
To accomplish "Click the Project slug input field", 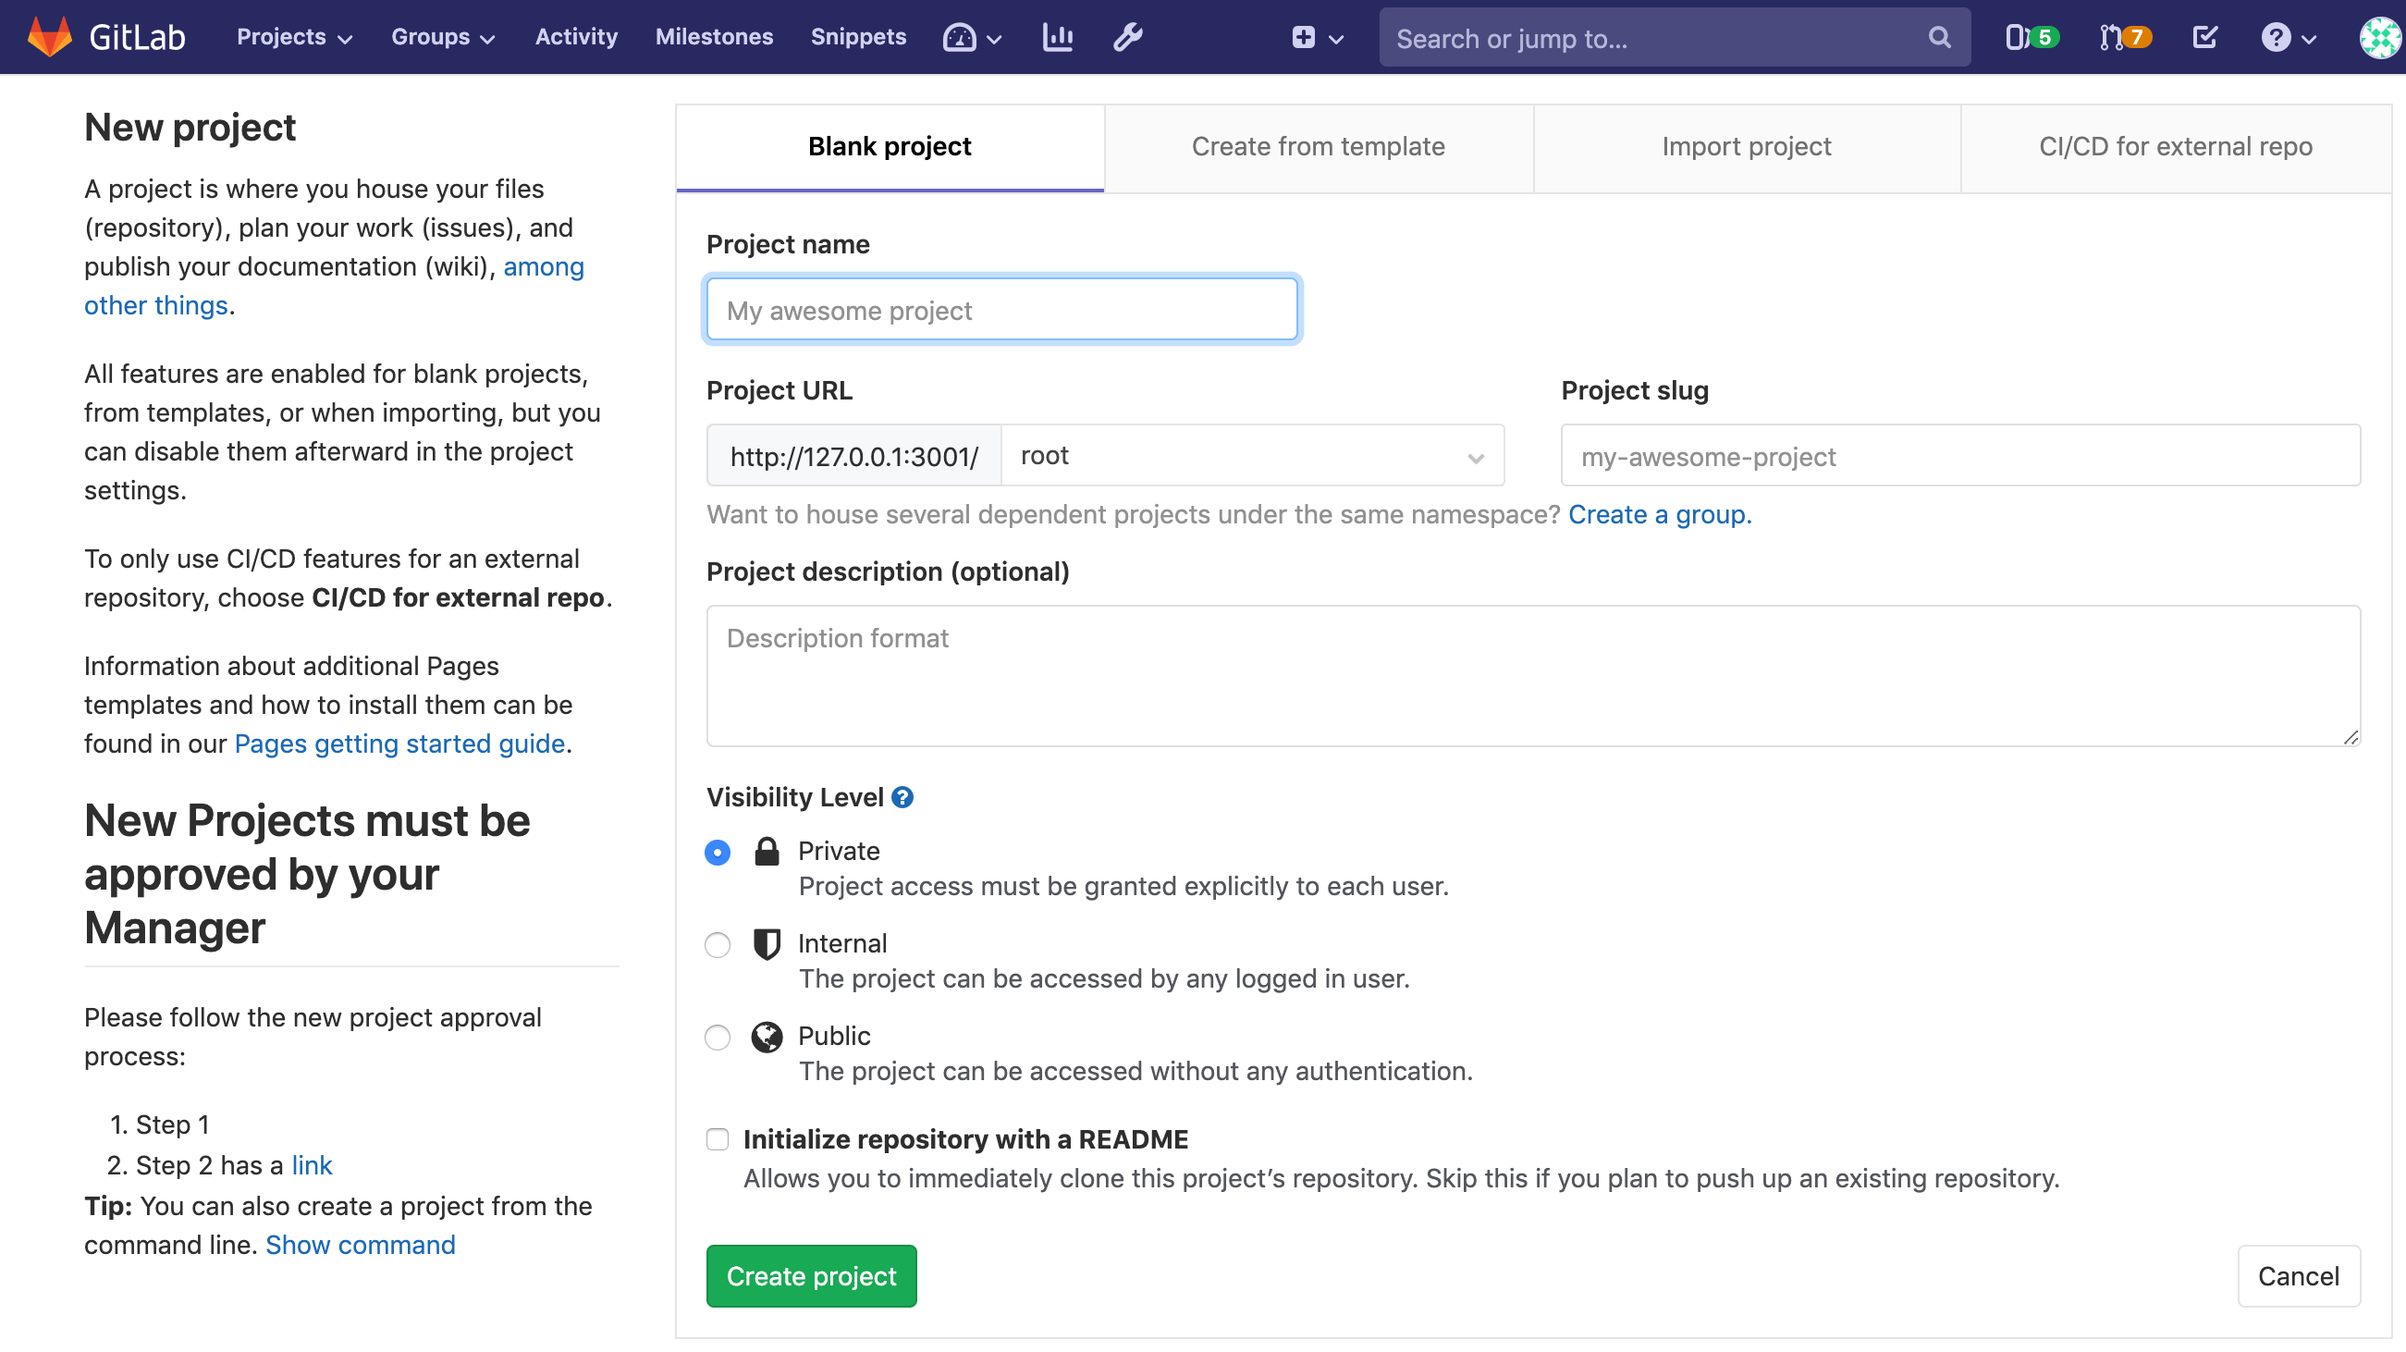I will pyautogui.click(x=1959, y=456).
